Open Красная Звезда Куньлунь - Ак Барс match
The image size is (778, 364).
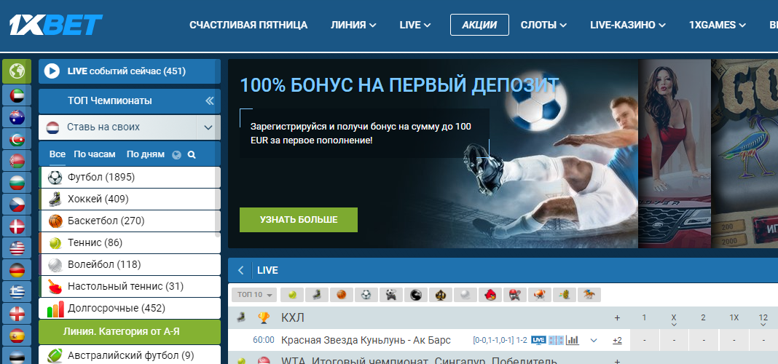[366, 340]
